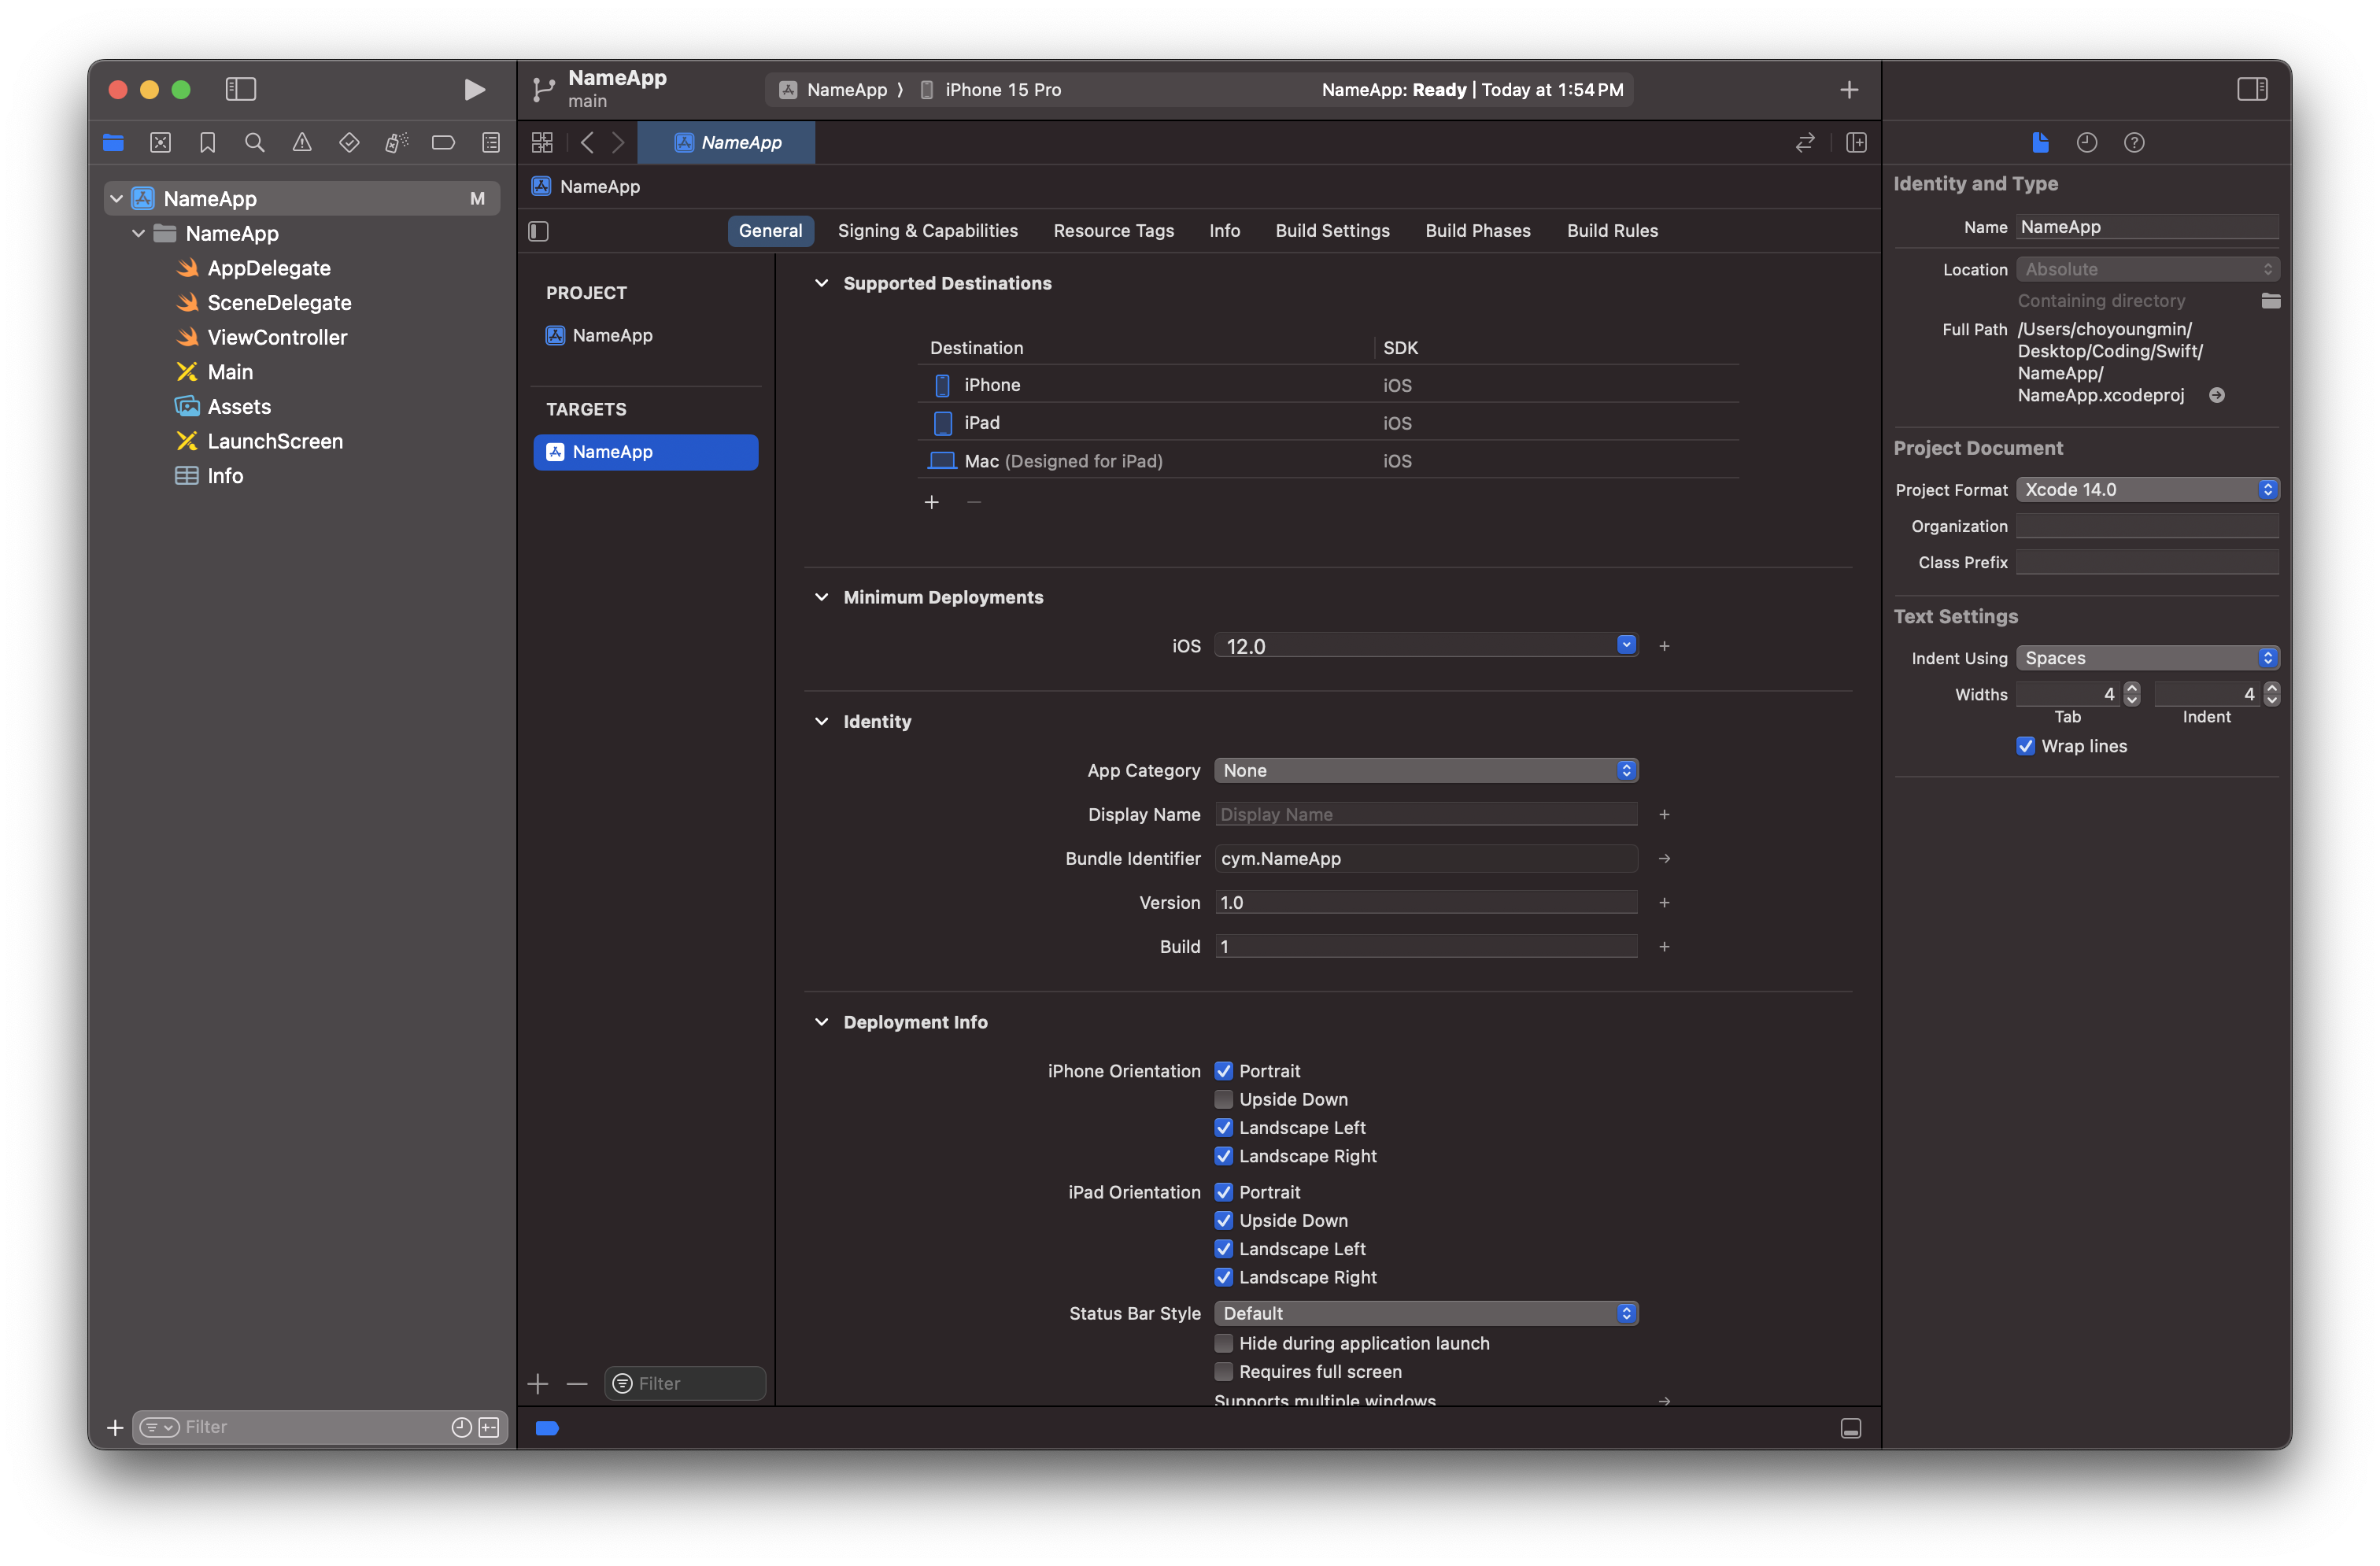Click the Run (play) button
Screen dimensions: 2380x1566
(474, 90)
